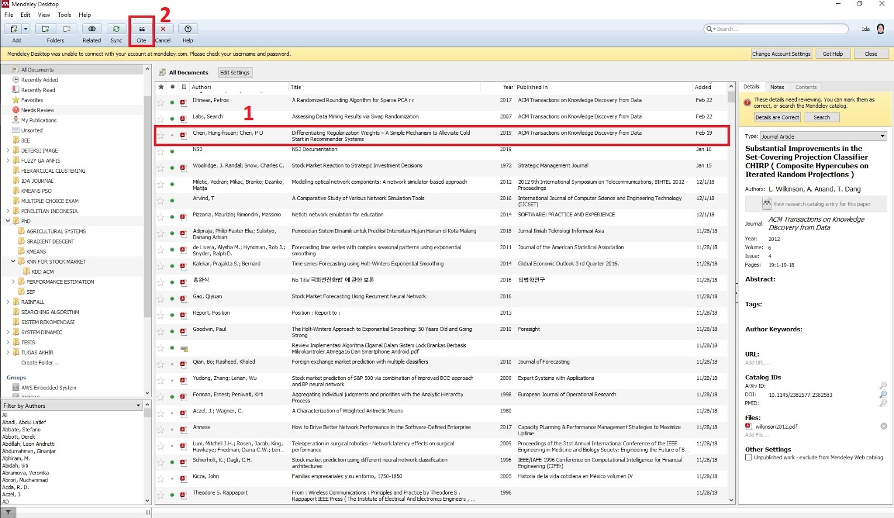Viewport: 894px width, 518px height.
Task: Click the author filter list scrollbar
Action: point(148,453)
